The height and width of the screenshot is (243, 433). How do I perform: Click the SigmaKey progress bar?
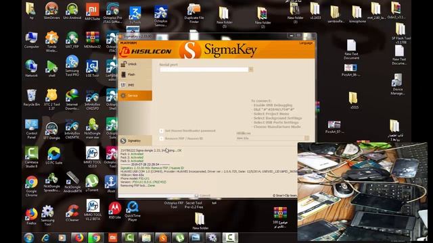point(156,195)
